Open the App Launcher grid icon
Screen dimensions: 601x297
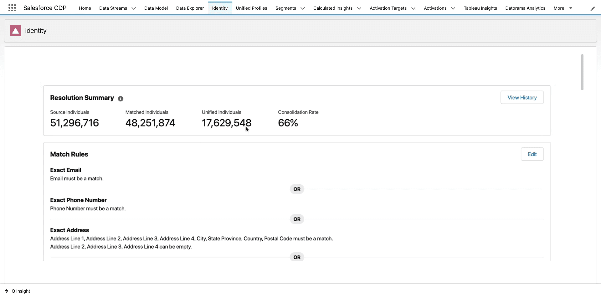(12, 8)
